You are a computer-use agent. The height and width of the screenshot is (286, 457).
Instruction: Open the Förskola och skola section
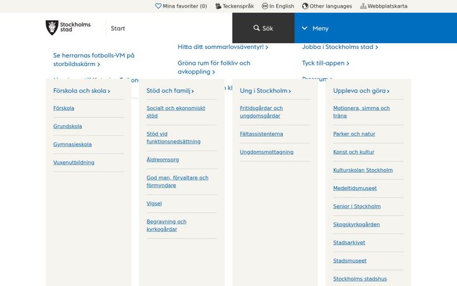pos(82,91)
